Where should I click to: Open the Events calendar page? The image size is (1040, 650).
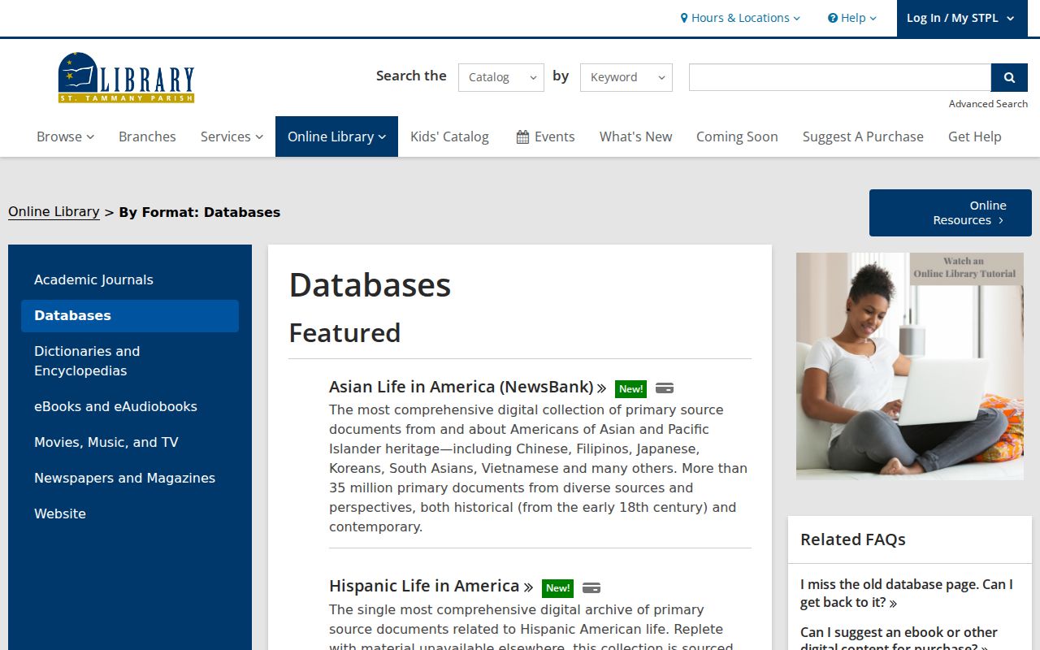pos(545,136)
